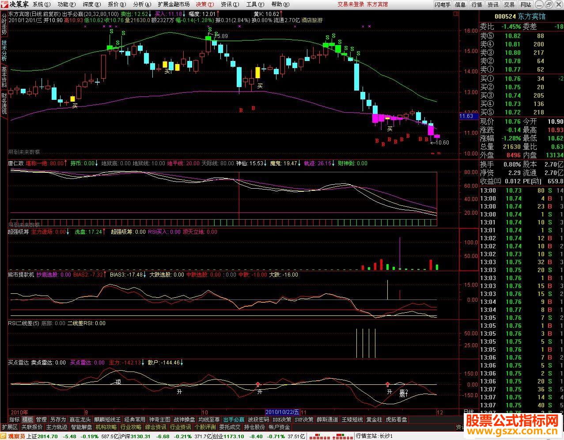The width and height of the screenshot is (564, 440).
Task: Select the 王臻短线 template tab
Action: [352, 419]
